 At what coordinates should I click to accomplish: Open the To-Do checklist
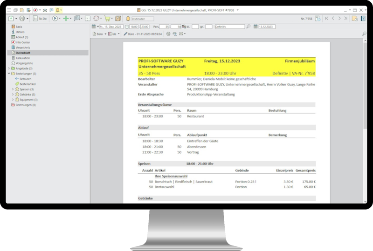click(40, 18)
